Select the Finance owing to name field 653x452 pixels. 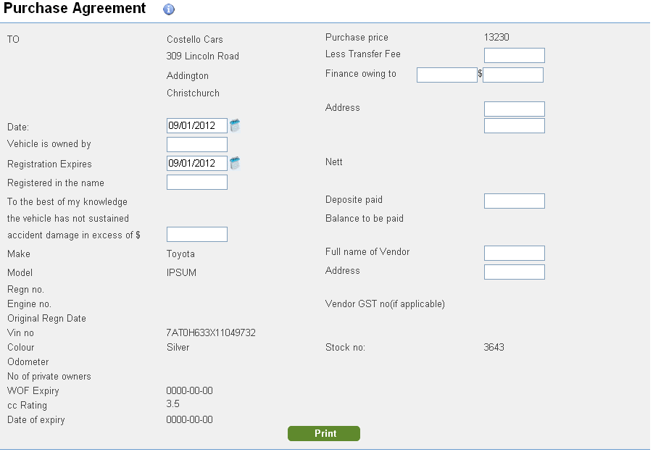[447, 75]
